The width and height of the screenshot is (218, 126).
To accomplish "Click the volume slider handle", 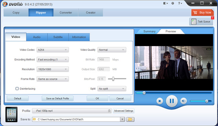I will (x=207, y=101).
